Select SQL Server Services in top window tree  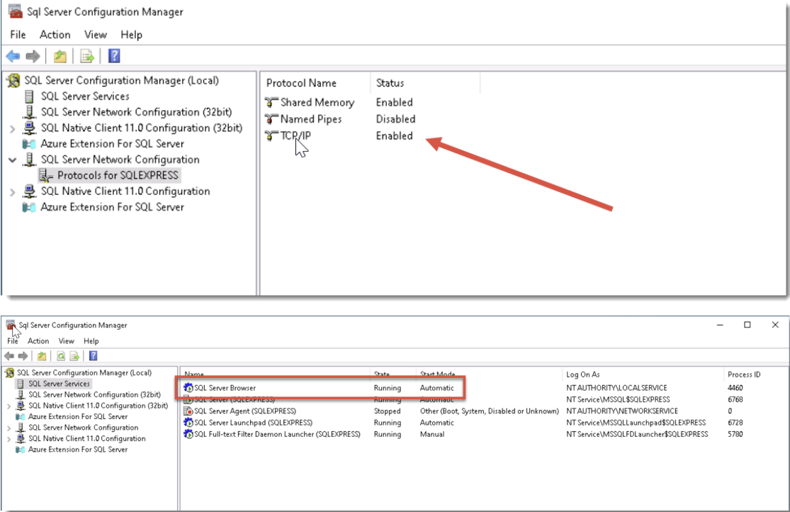click(84, 96)
